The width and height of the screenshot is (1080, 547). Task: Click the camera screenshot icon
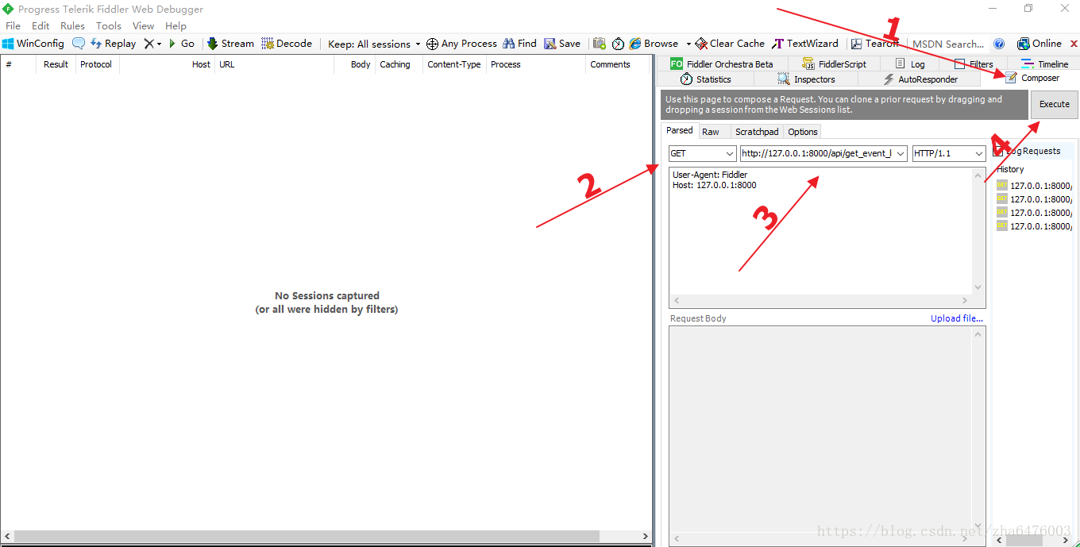pos(600,44)
